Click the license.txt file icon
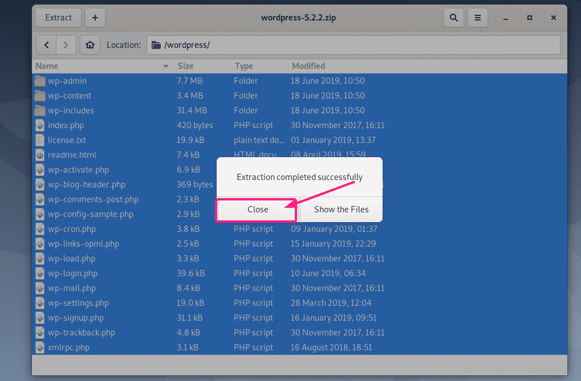The width and height of the screenshot is (581, 381). pos(40,140)
